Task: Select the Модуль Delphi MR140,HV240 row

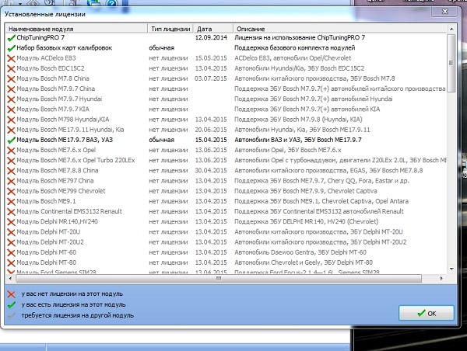Action: 78,221
